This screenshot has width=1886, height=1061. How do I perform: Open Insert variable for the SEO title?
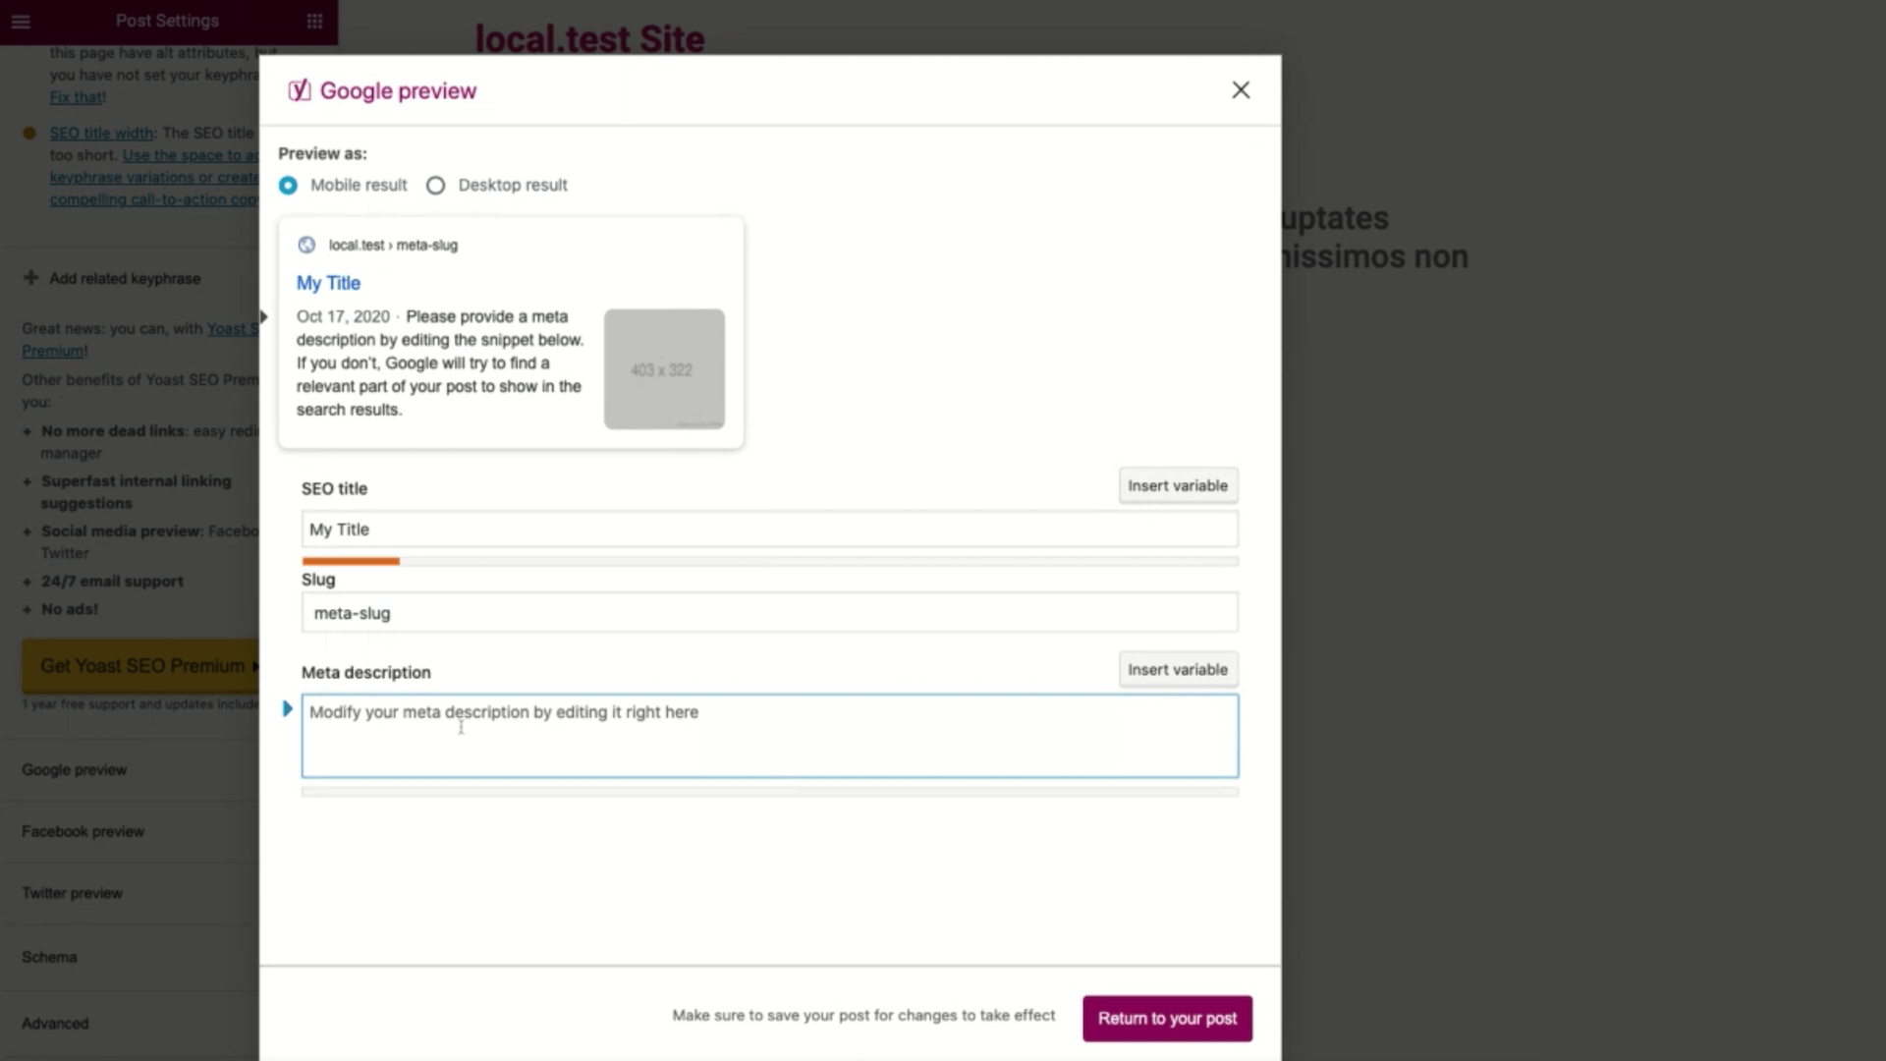pos(1177,485)
